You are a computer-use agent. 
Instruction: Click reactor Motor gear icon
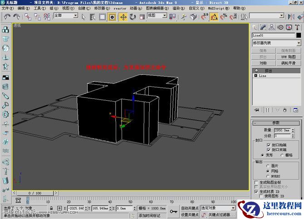point(5,114)
